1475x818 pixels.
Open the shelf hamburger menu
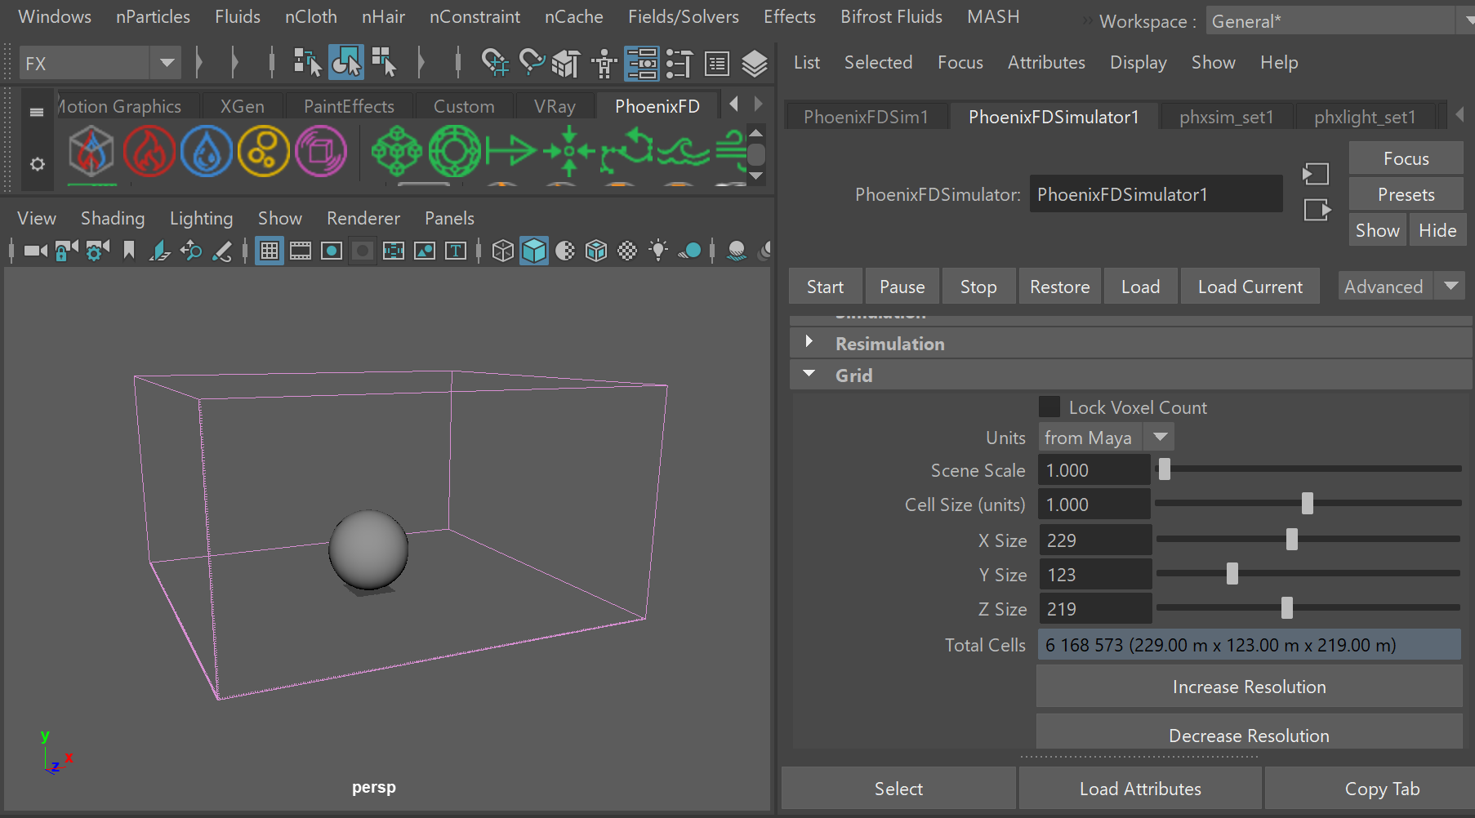(37, 112)
